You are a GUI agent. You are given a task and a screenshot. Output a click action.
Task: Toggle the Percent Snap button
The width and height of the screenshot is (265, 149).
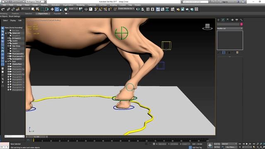[x=105, y=9]
